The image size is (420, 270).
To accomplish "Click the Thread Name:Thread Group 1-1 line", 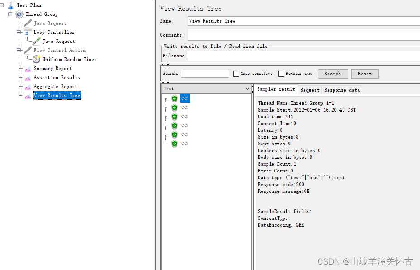I will pos(296,103).
